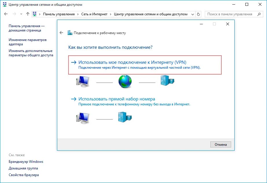Click the Подключение к рабочему месту title text
Screen dimensions: 267x183
point(100,33)
